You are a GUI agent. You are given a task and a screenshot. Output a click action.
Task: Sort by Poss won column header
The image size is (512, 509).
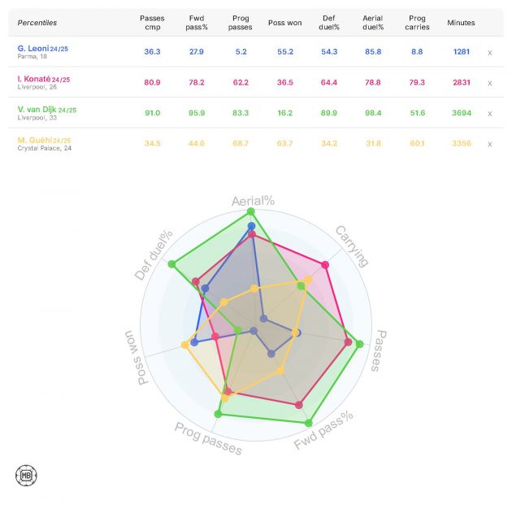[x=285, y=23]
